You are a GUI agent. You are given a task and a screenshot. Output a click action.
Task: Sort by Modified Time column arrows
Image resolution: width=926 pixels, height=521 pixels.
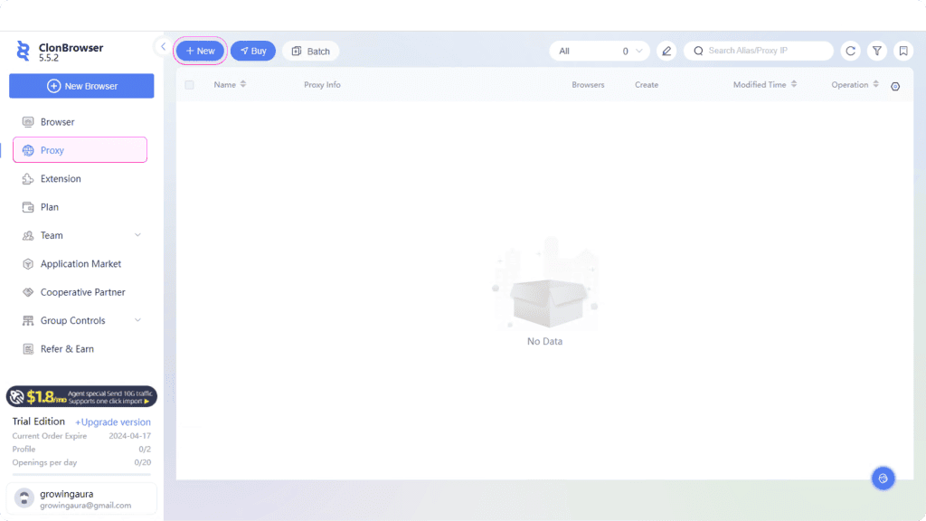point(794,85)
